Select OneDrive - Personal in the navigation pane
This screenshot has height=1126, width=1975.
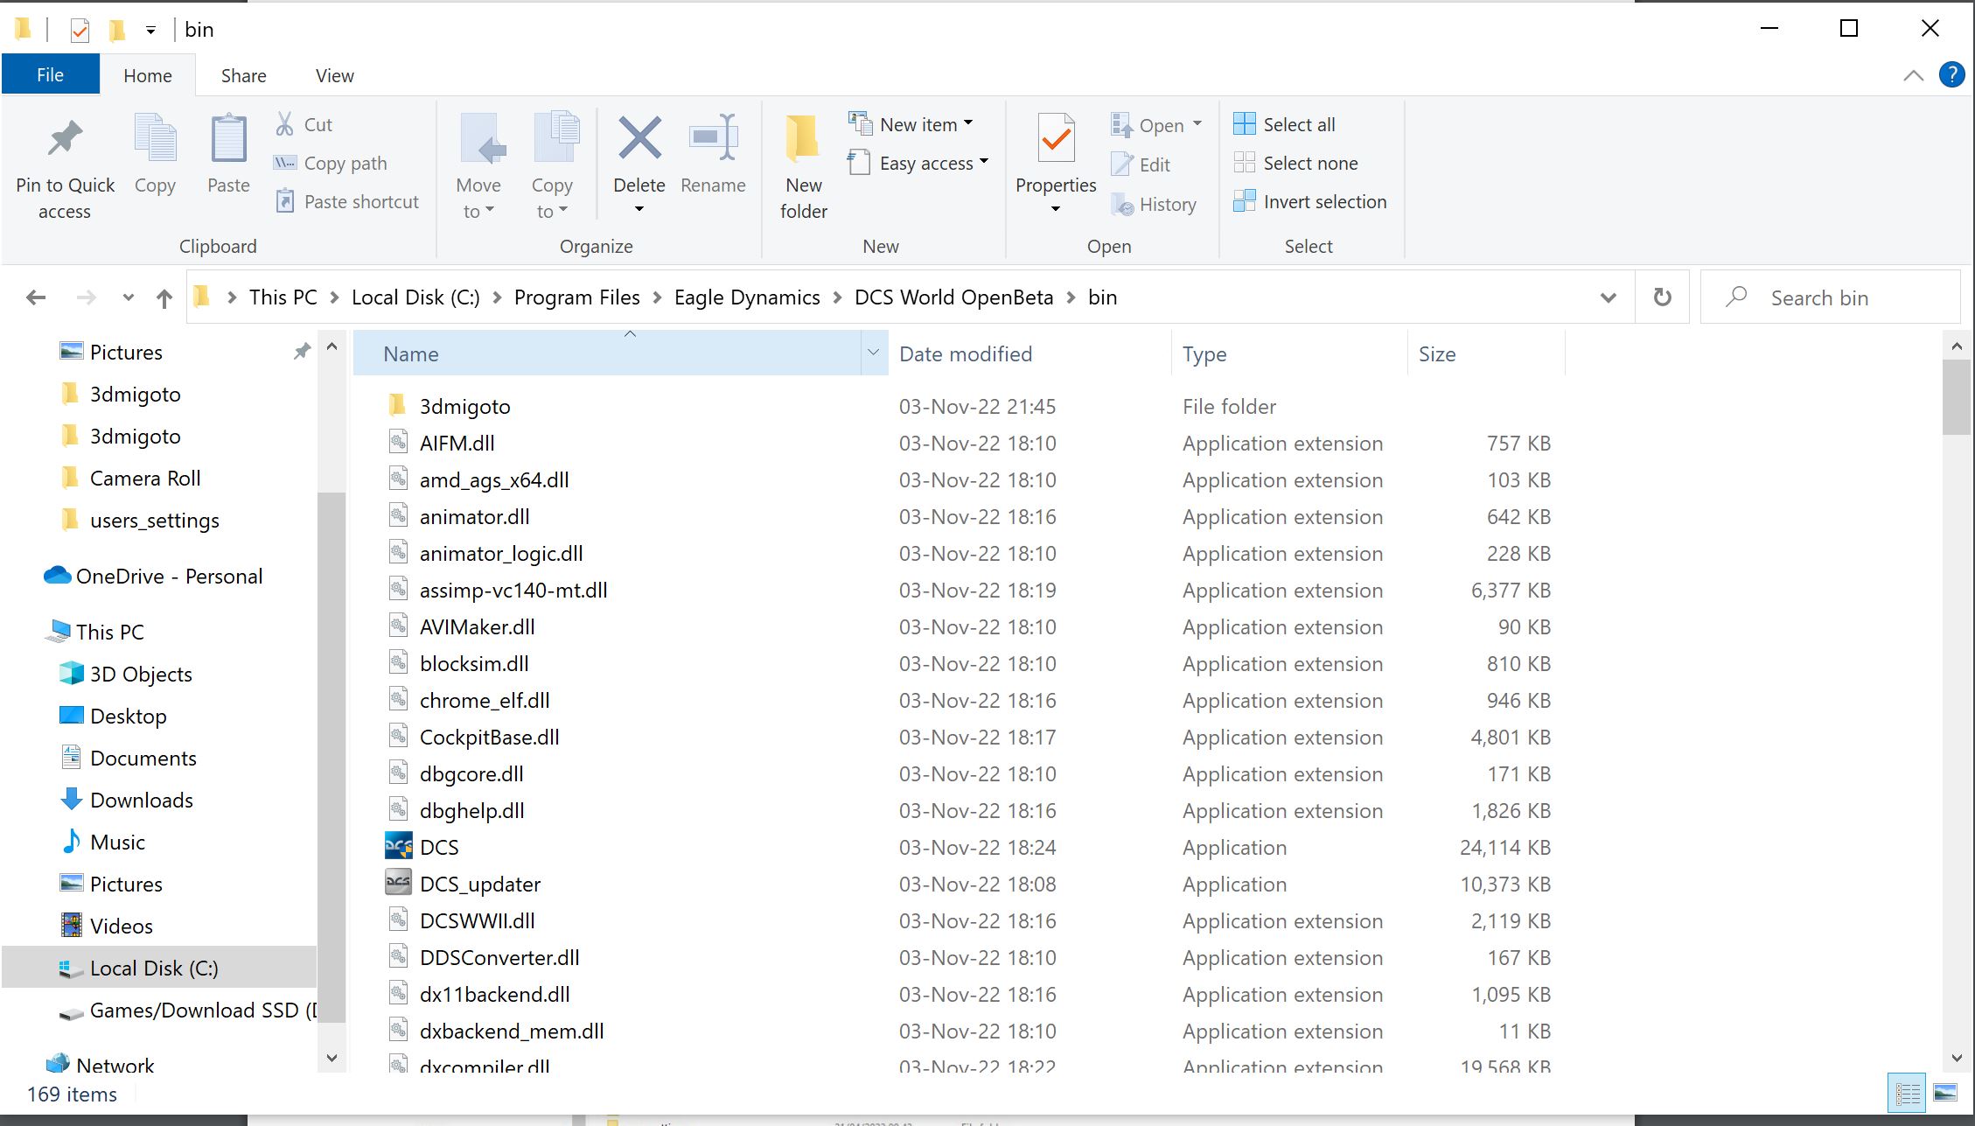[169, 576]
